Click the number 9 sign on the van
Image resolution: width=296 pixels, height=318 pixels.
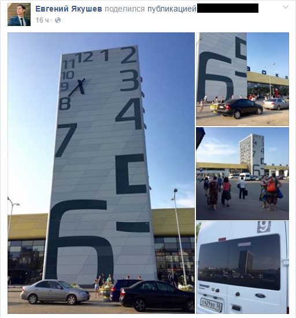[264, 227]
